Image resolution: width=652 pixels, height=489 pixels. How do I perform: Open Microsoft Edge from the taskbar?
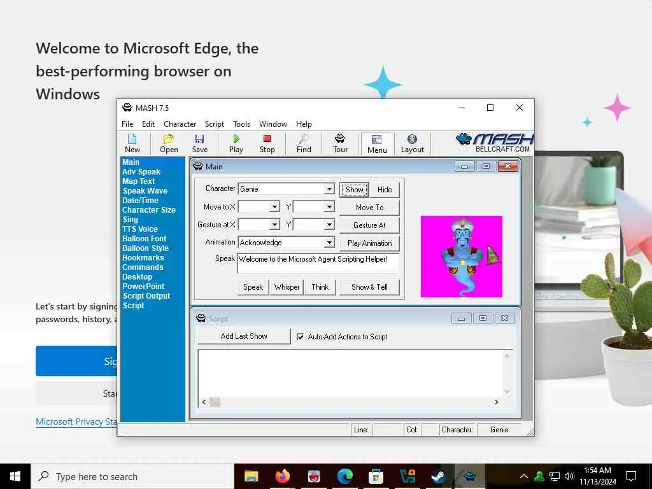[345, 476]
